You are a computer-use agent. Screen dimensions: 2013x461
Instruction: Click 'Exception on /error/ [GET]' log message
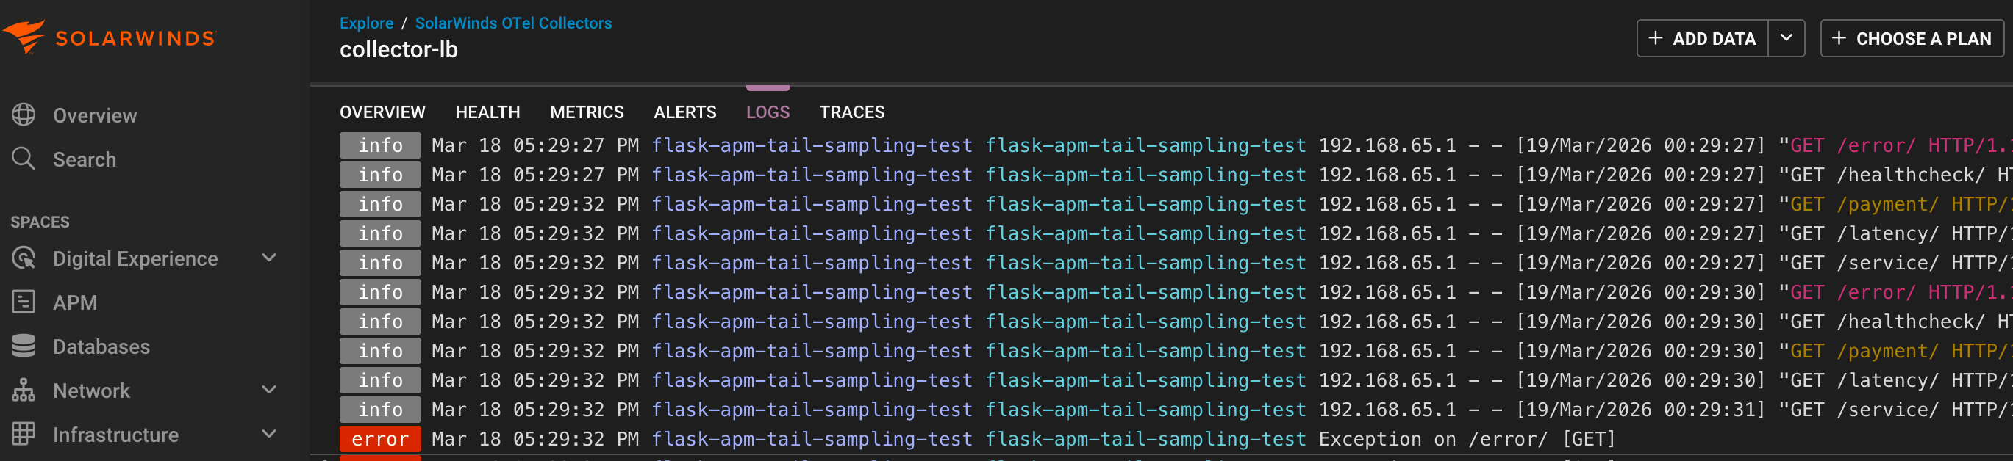tap(1466, 439)
